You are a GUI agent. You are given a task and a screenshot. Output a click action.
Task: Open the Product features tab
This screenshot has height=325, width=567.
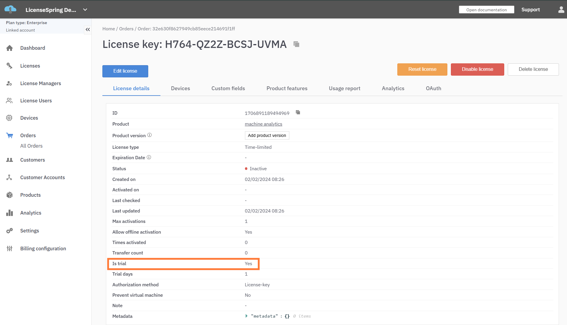(287, 88)
